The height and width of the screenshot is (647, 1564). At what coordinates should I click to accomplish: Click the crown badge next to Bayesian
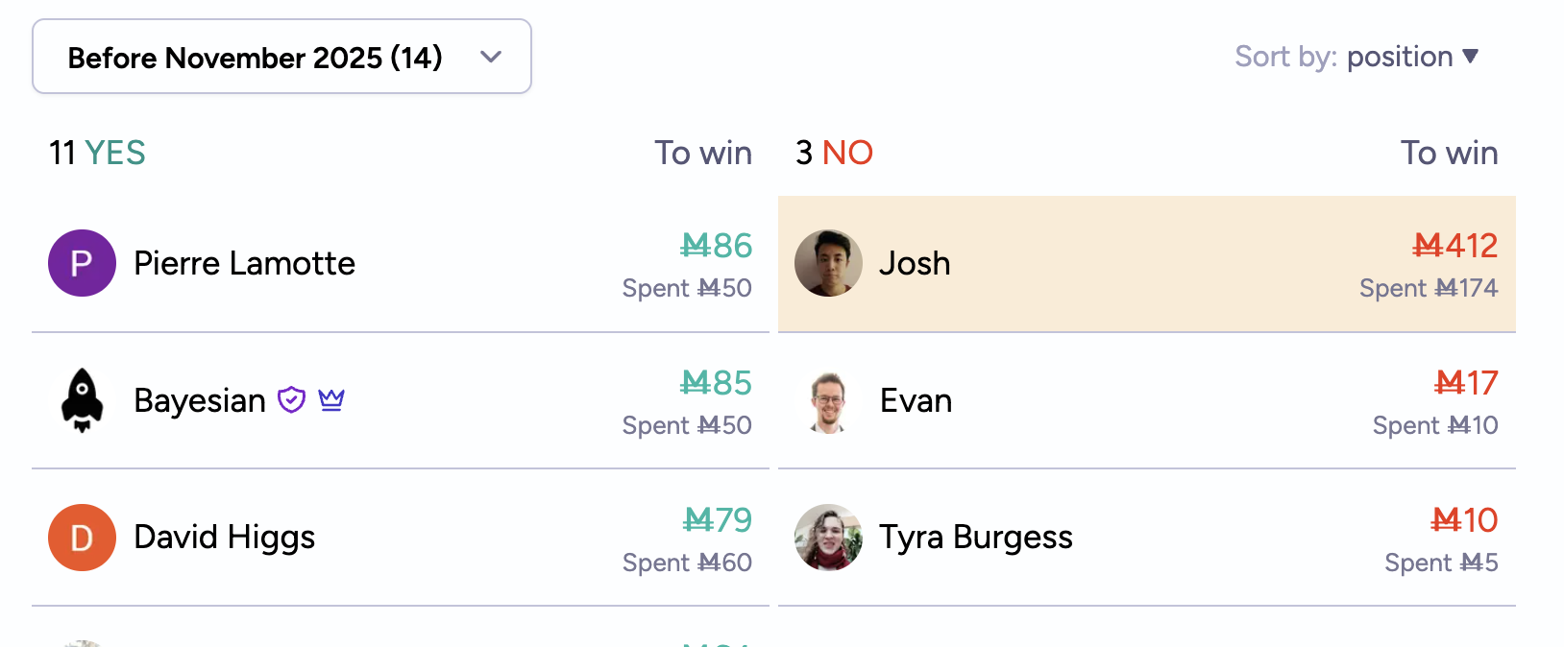[331, 399]
